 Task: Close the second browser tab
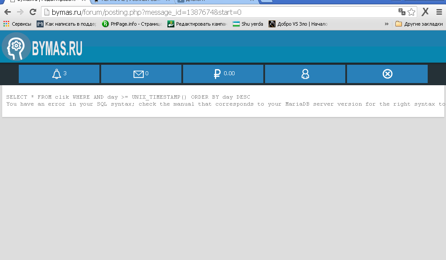click(168, 1)
